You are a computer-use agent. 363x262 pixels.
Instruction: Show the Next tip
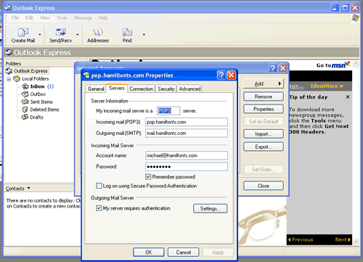[x=343, y=240]
